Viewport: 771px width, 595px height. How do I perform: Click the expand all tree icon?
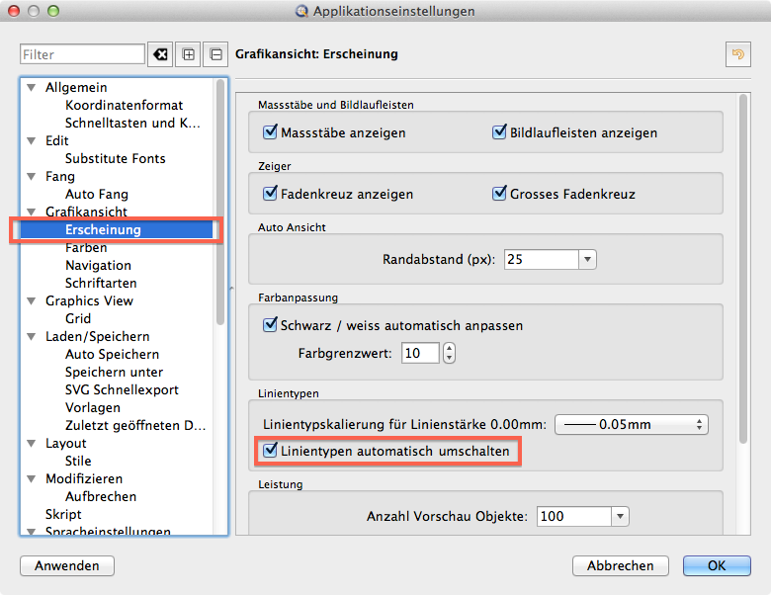tap(188, 54)
